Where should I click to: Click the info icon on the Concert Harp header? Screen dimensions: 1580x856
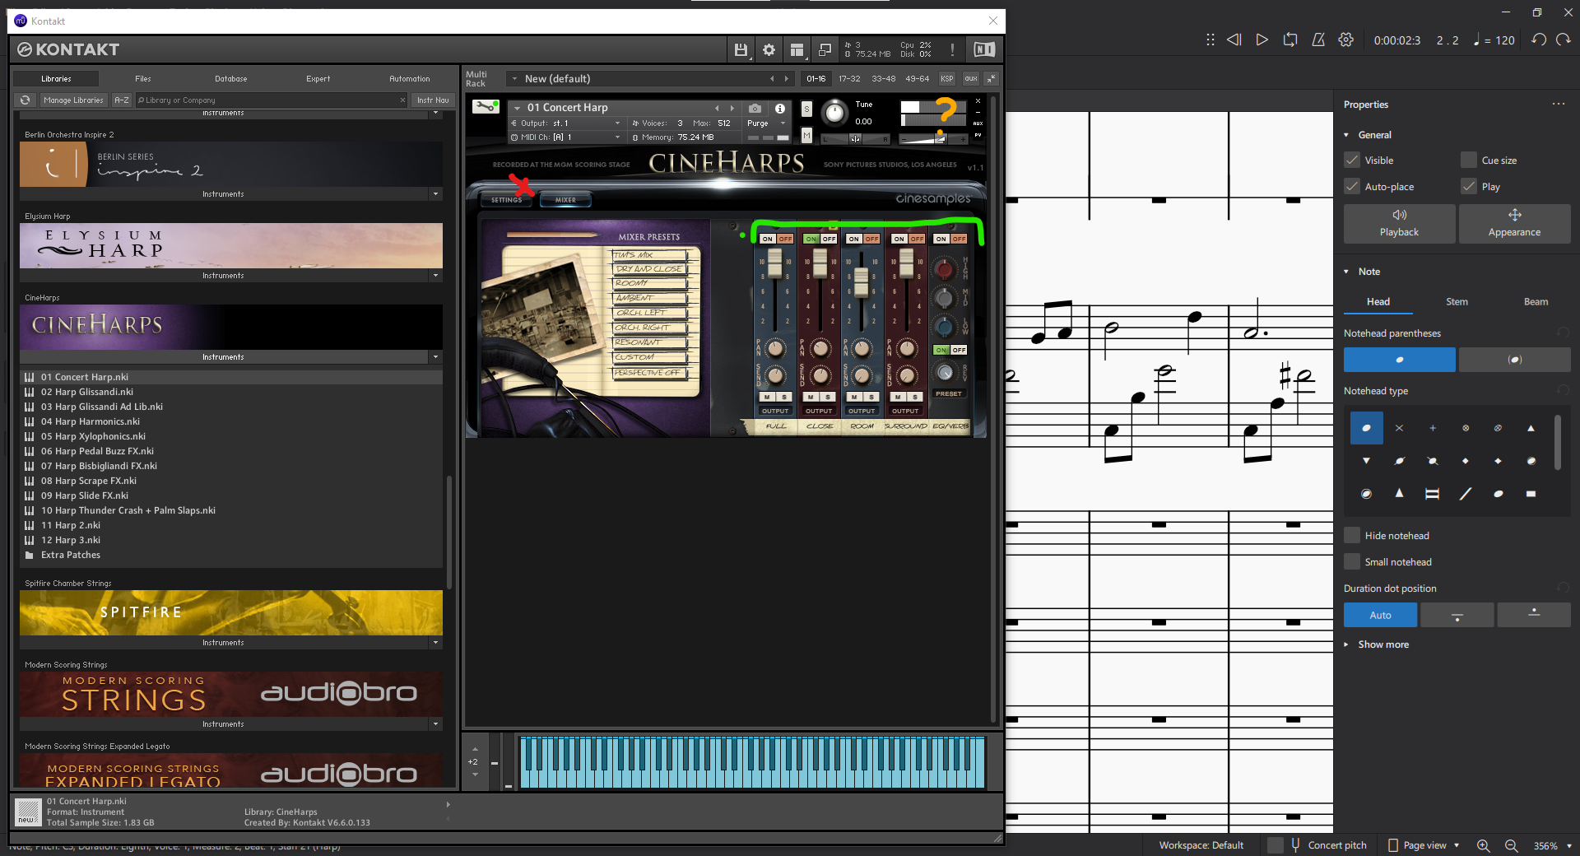tap(779, 108)
